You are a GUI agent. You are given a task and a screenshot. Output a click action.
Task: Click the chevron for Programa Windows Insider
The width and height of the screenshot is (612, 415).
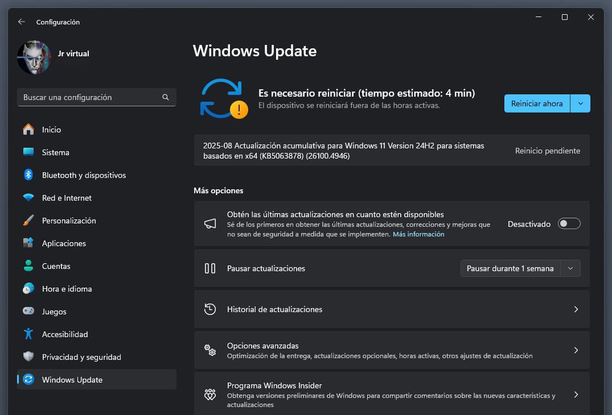tap(576, 395)
